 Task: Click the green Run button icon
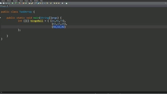pyautogui.click(x=13, y=3)
